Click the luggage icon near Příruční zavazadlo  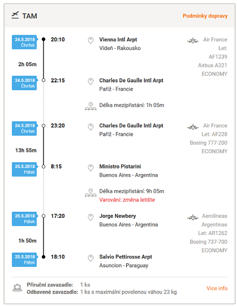click(17, 288)
